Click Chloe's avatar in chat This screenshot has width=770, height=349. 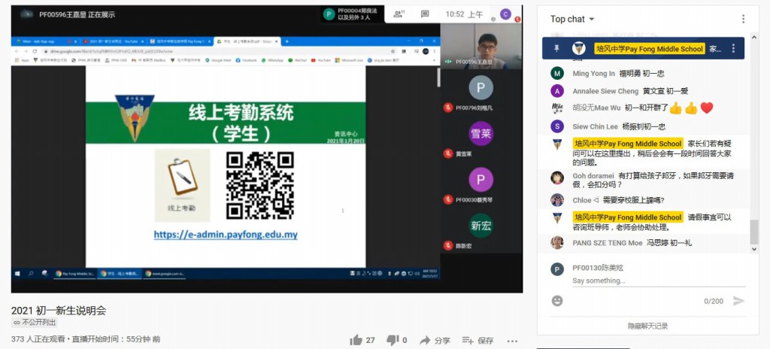(x=557, y=200)
